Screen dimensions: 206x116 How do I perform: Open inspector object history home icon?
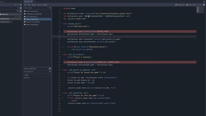[x=21, y=5]
